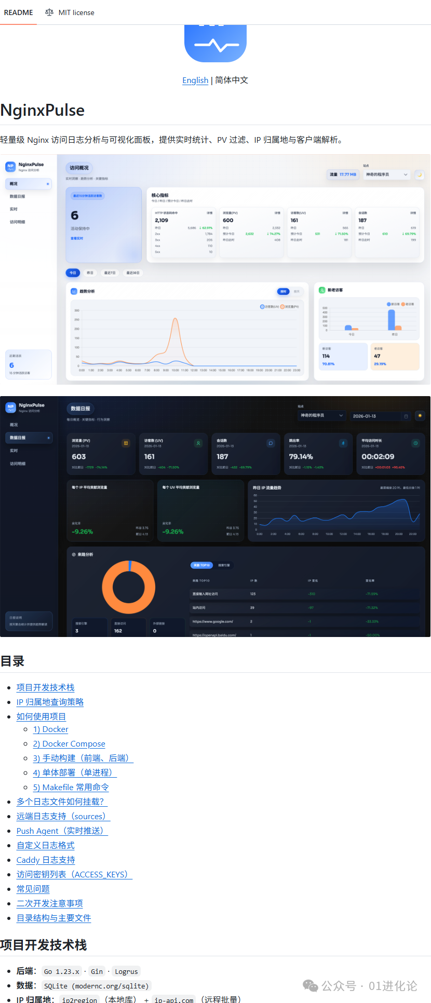This screenshot has height=1003, width=431.
Task: Toggle 老访客 legend in visitors chart
Action: [x=408, y=304]
